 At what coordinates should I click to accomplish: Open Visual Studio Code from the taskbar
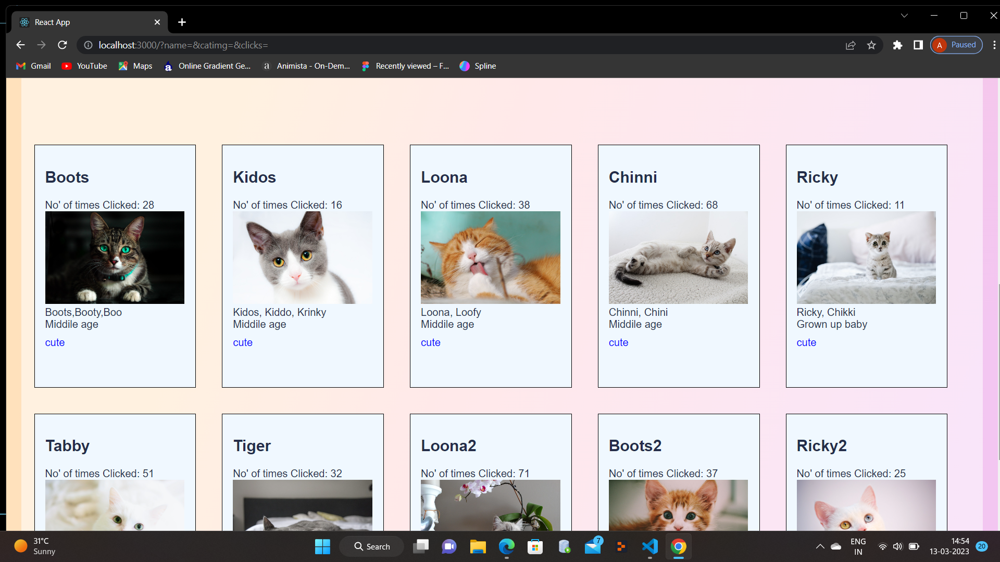(649, 546)
